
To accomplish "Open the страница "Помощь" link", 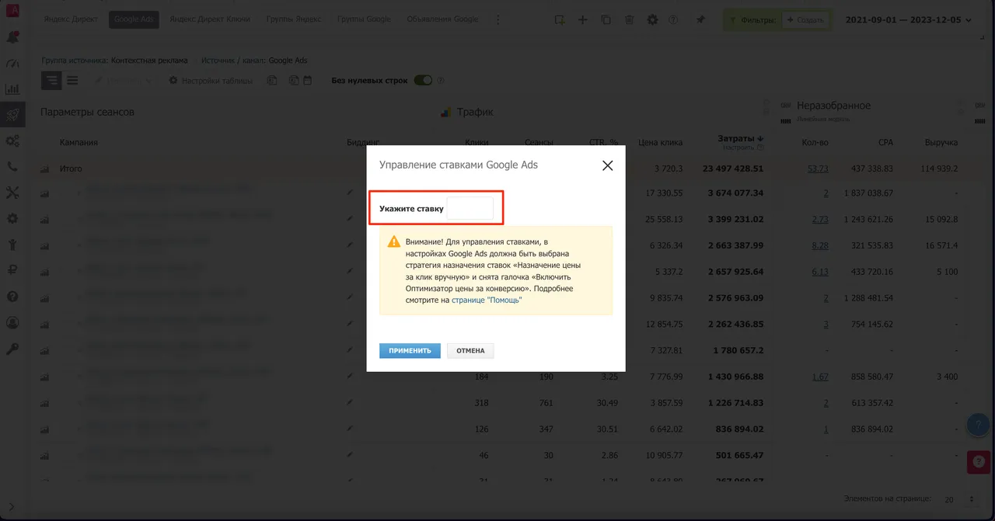I will pyautogui.click(x=487, y=300).
